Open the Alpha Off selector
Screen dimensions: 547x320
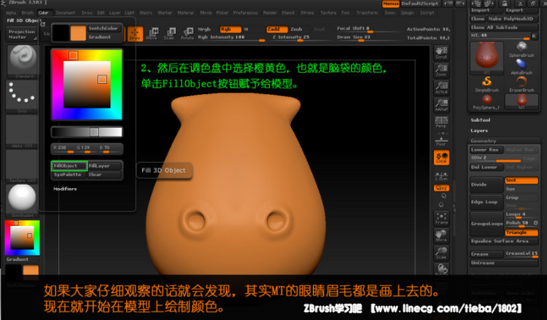pyautogui.click(x=23, y=131)
